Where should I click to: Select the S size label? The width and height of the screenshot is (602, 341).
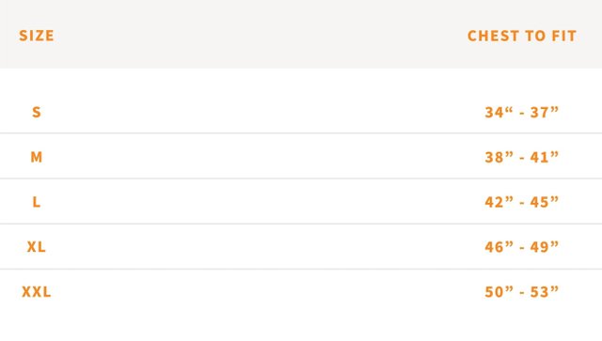point(36,112)
